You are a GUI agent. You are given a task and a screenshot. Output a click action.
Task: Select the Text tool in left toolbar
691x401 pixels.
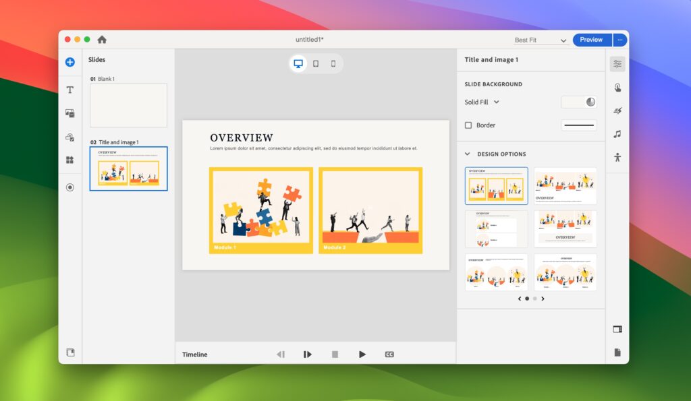[70, 90]
